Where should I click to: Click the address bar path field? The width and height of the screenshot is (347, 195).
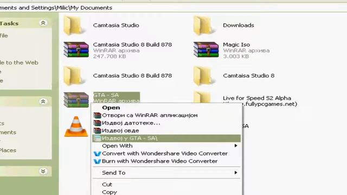click(173, 8)
